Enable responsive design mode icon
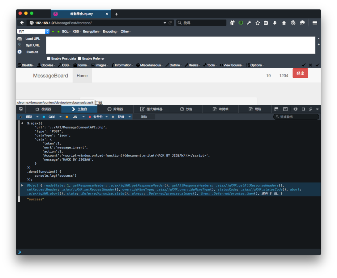 click(285, 109)
